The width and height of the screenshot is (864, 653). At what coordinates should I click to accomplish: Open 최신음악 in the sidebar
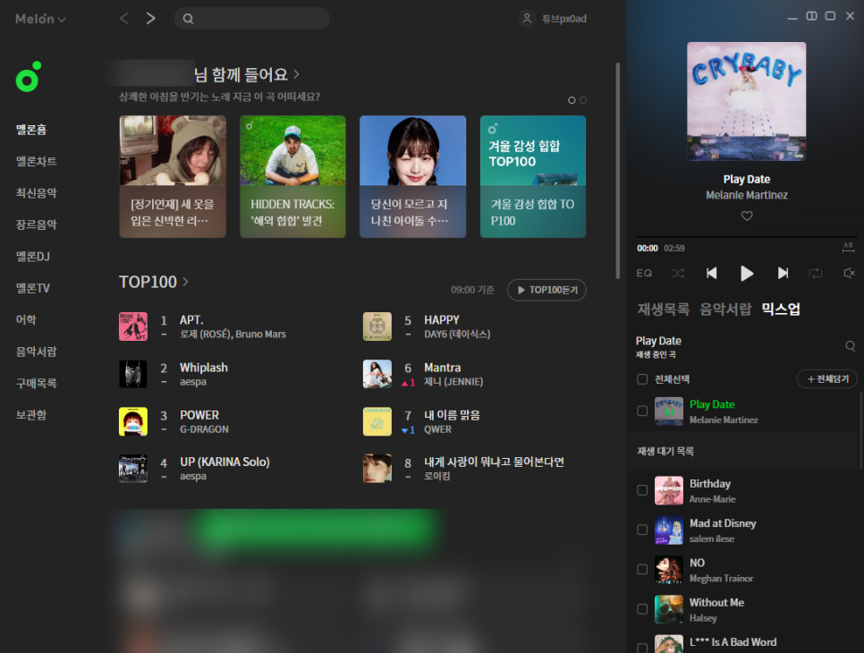(x=37, y=193)
